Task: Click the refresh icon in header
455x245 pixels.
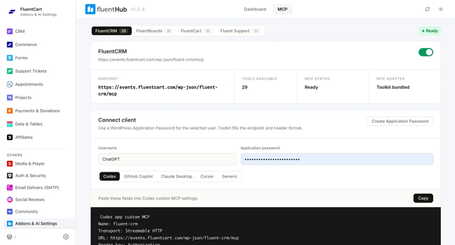Action: (427, 9)
